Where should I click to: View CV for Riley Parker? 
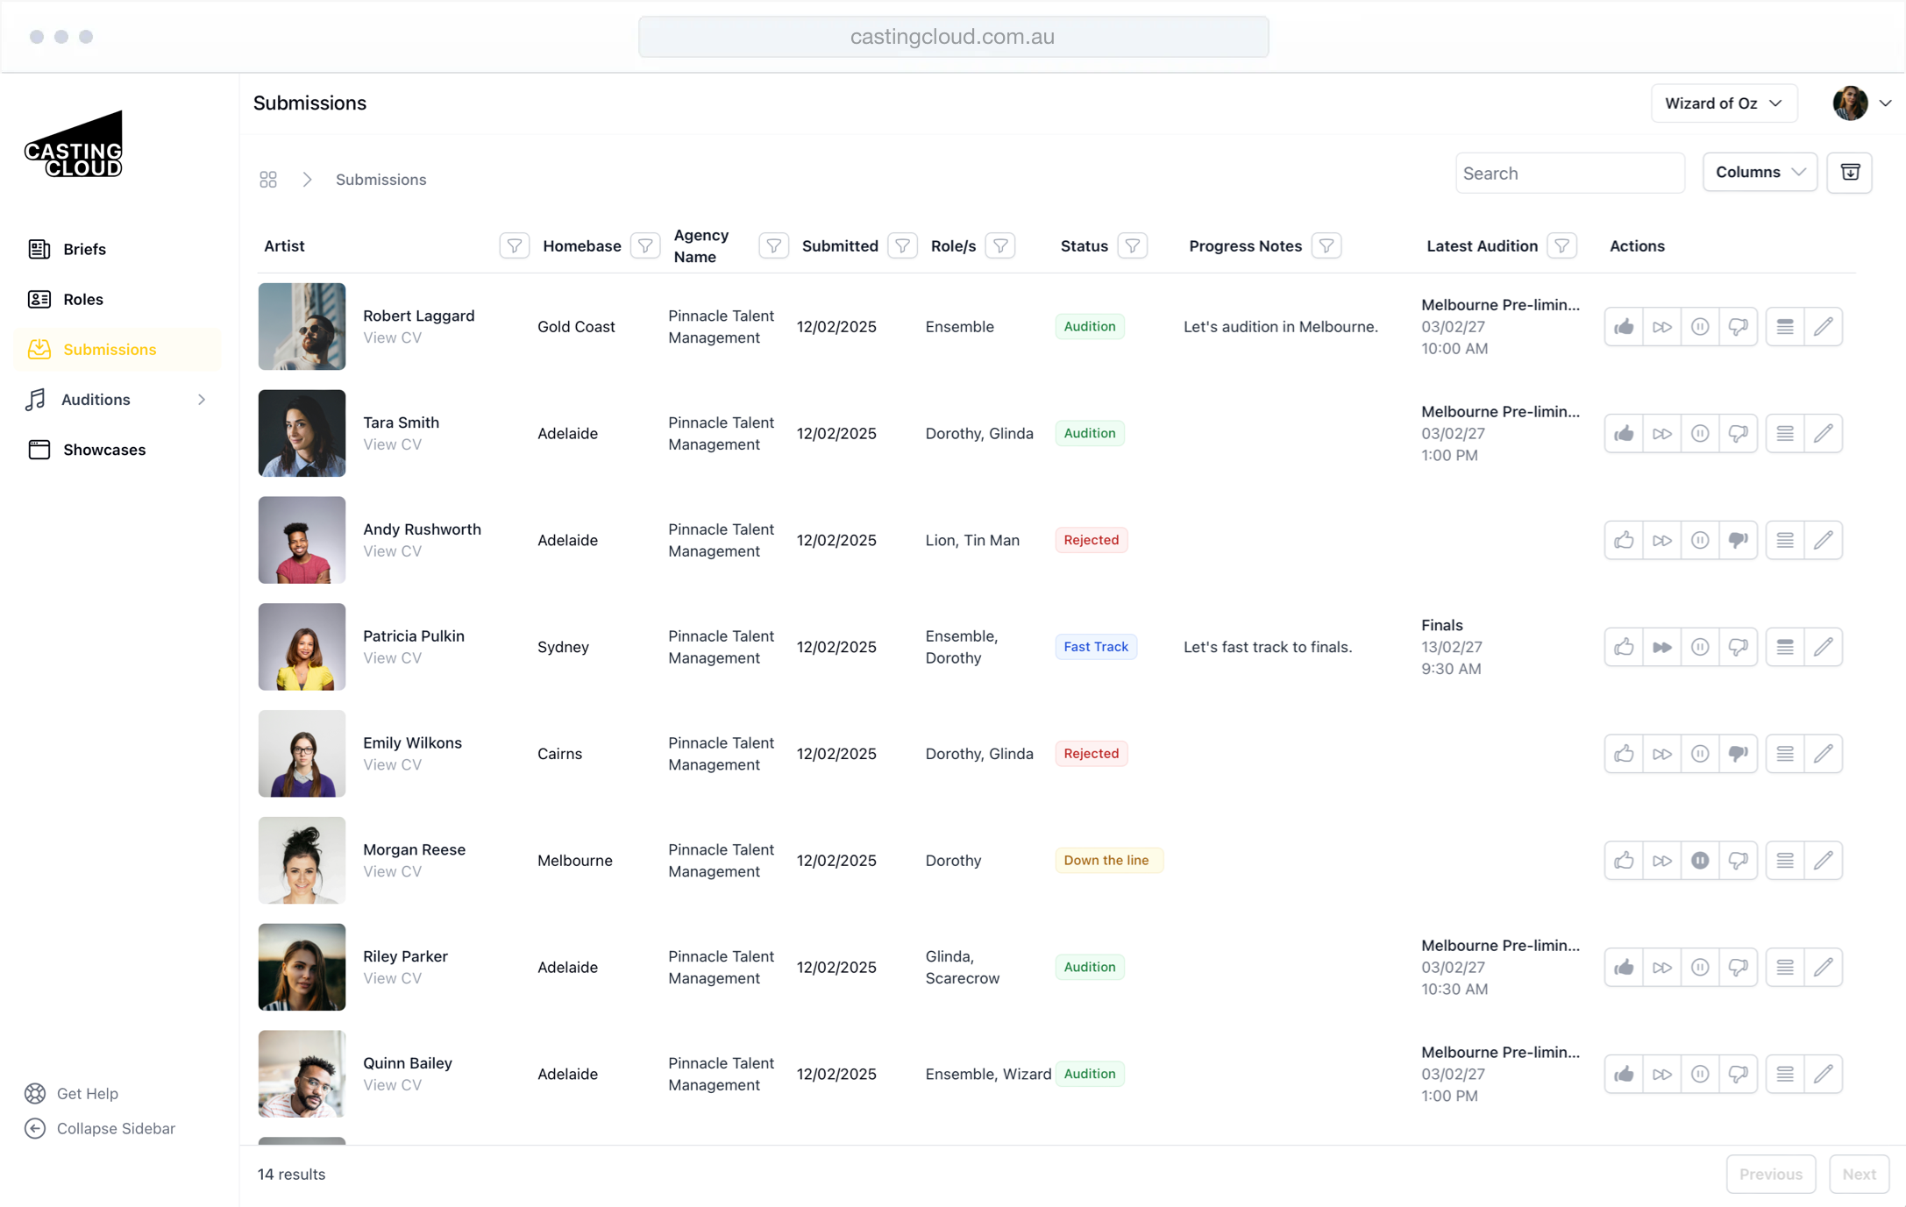(392, 978)
